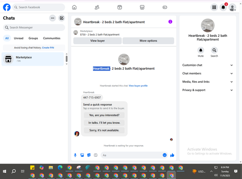242x179 pixels.
Task: Click the listing thumbnail in the chat header
Action: tap(78, 22)
